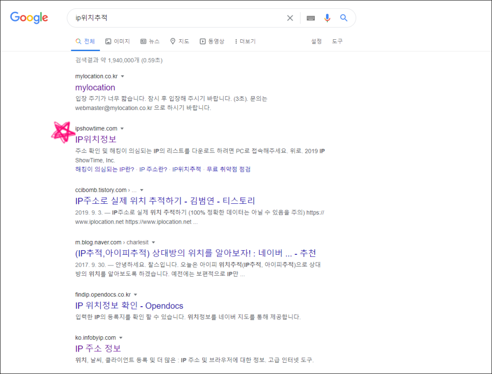Screen dimensions: 492x374
Task: Expand dropdown arrow next to findip.opendocs.co.kr
Action: (135, 295)
